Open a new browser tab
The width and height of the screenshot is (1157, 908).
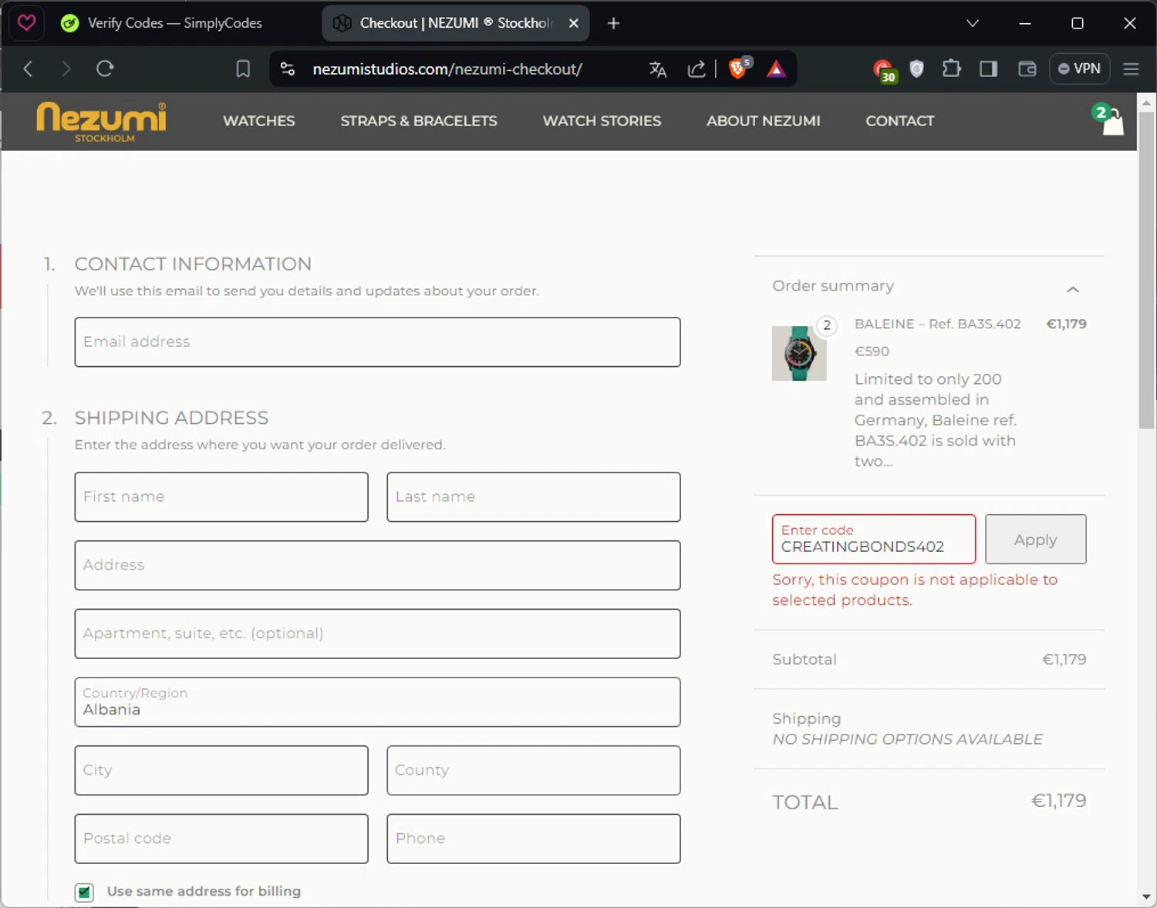point(613,23)
